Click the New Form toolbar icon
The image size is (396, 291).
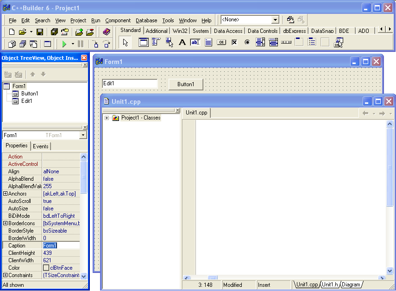pos(48,44)
